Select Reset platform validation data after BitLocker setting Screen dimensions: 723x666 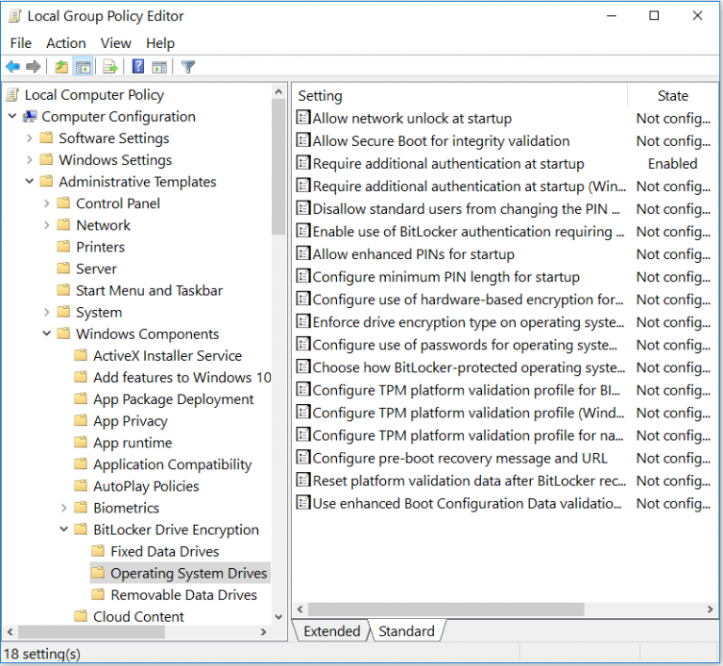point(469,480)
